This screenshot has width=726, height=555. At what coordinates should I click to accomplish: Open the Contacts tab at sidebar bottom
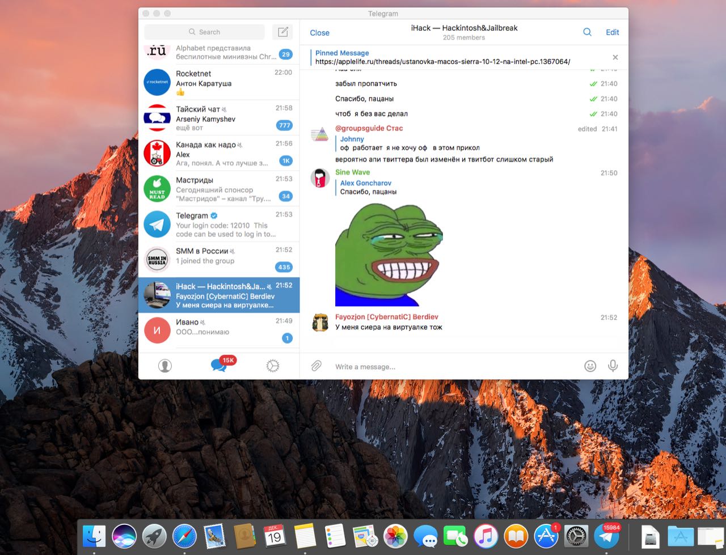[165, 366]
